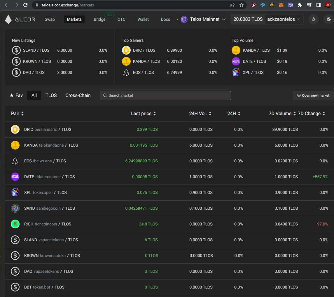
Task: Click Open new market button
Action: pos(313,95)
